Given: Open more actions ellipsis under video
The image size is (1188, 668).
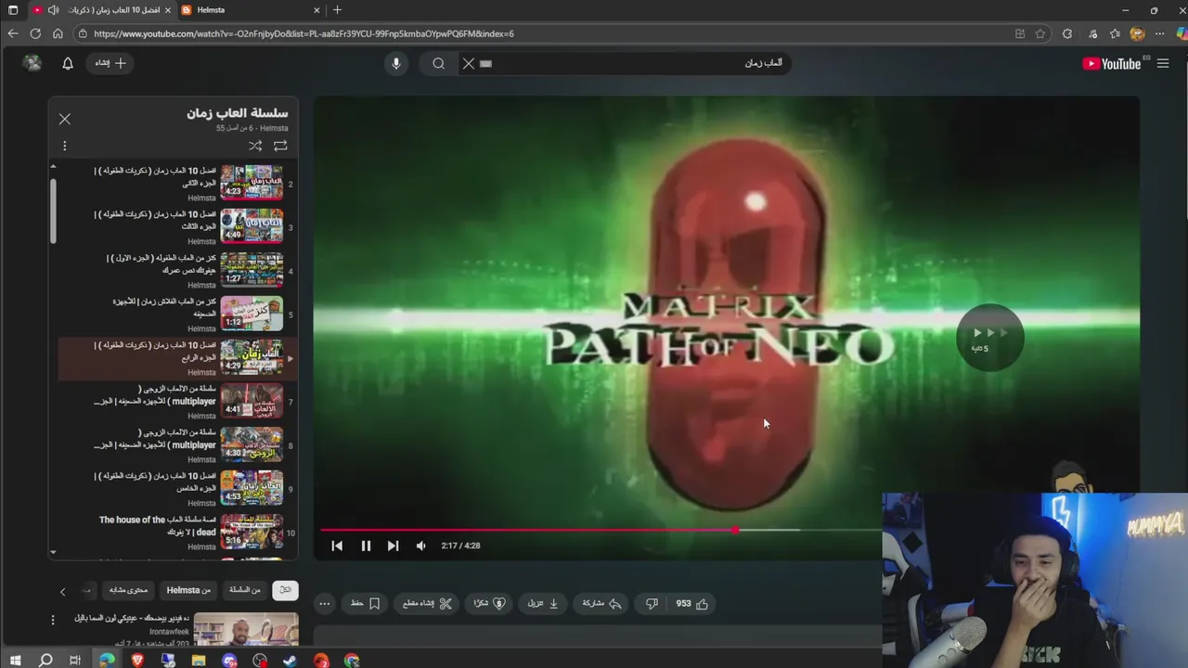Looking at the screenshot, I should point(324,603).
